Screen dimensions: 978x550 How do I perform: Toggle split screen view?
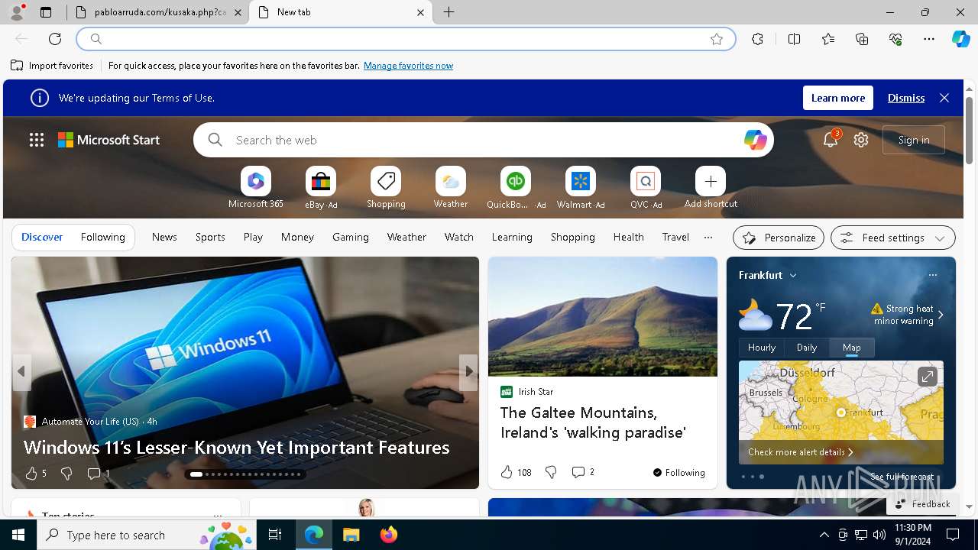click(794, 39)
